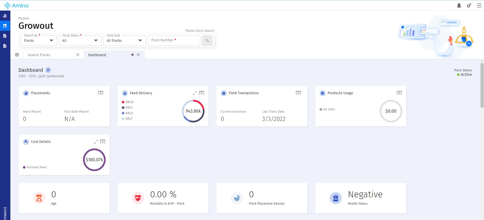Click the Products Usage $0.00 ring
The height and width of the screenshot is (220, 484).
click(x=391, y=111)
